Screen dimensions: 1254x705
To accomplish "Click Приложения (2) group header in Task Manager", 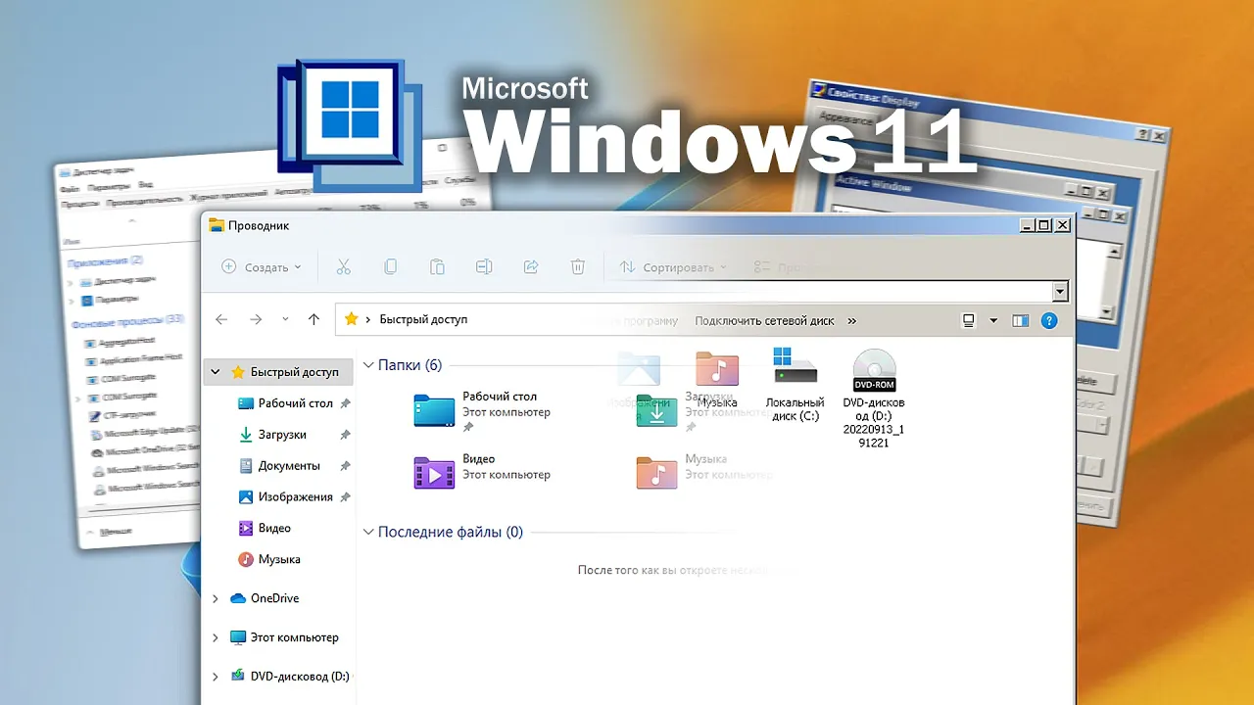I will 106,260.
